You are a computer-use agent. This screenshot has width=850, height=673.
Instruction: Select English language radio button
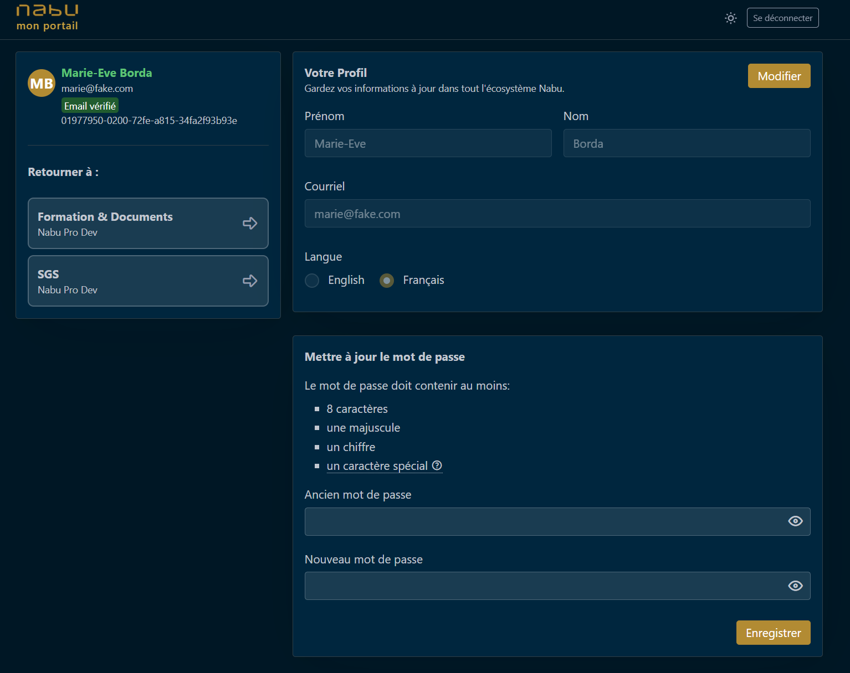pyautogui.click(x=312, y=281)
